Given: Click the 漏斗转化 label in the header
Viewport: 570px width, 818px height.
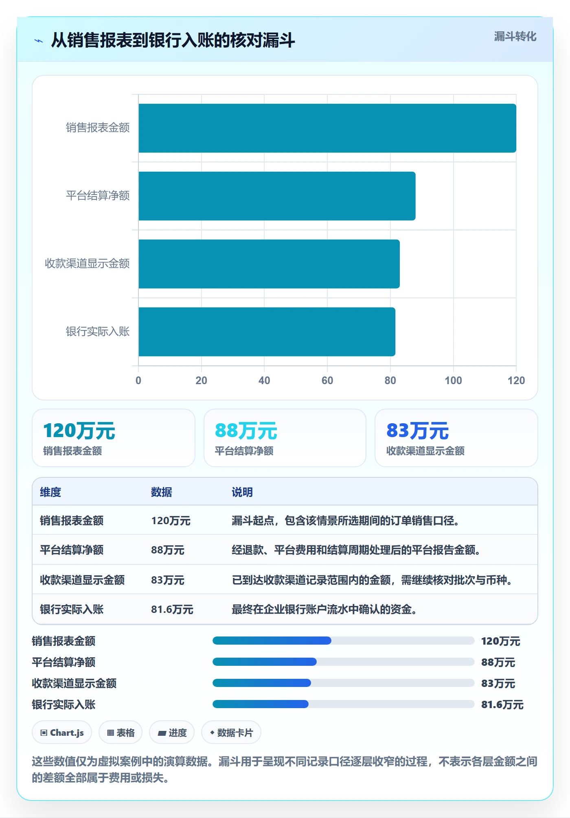Looking at the screenshot, I should (x=515, y=37).
